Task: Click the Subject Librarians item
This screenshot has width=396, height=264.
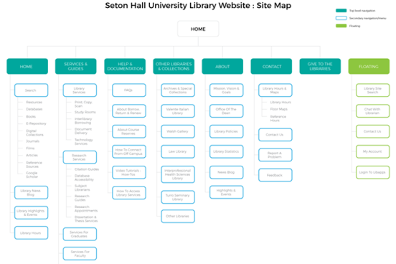Action: pos(82,188)
